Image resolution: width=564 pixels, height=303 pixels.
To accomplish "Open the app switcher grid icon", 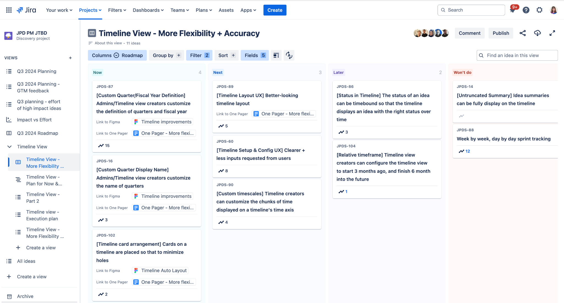I will click(9, 10).
